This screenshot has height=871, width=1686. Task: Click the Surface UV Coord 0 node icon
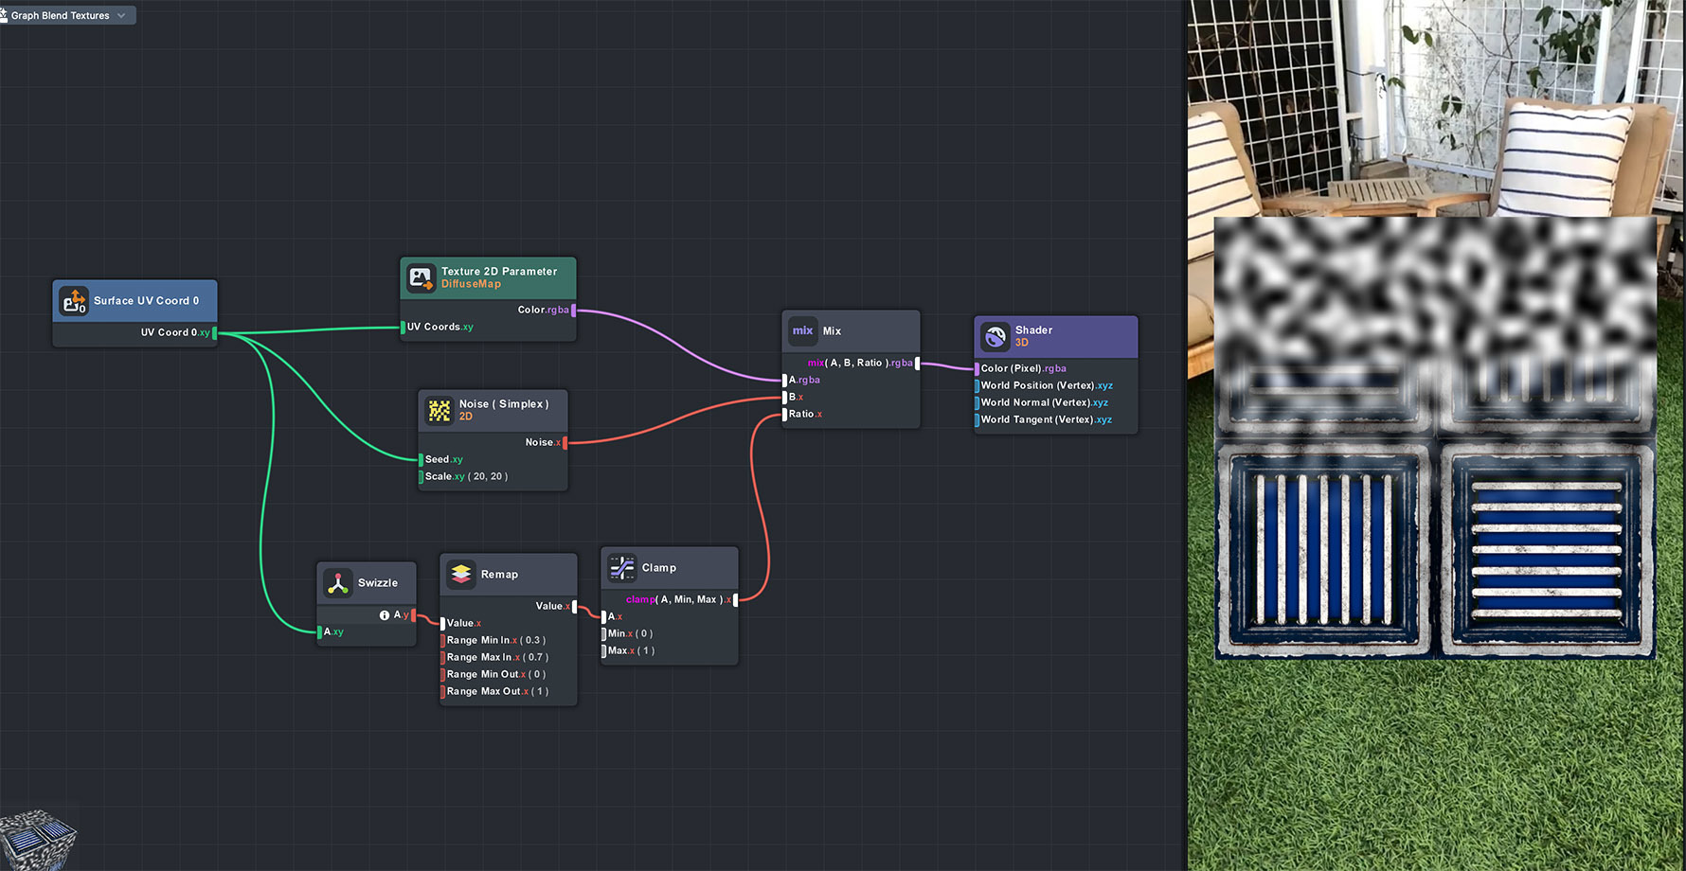(74, 301)
